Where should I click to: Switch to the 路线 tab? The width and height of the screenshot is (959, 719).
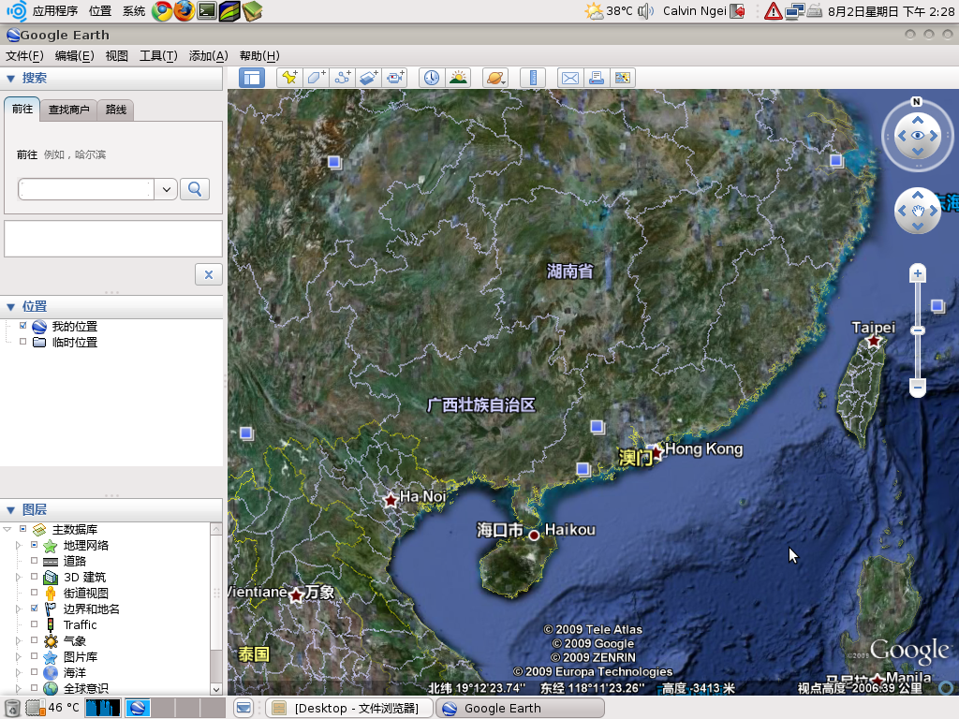[x=115, y=110]
